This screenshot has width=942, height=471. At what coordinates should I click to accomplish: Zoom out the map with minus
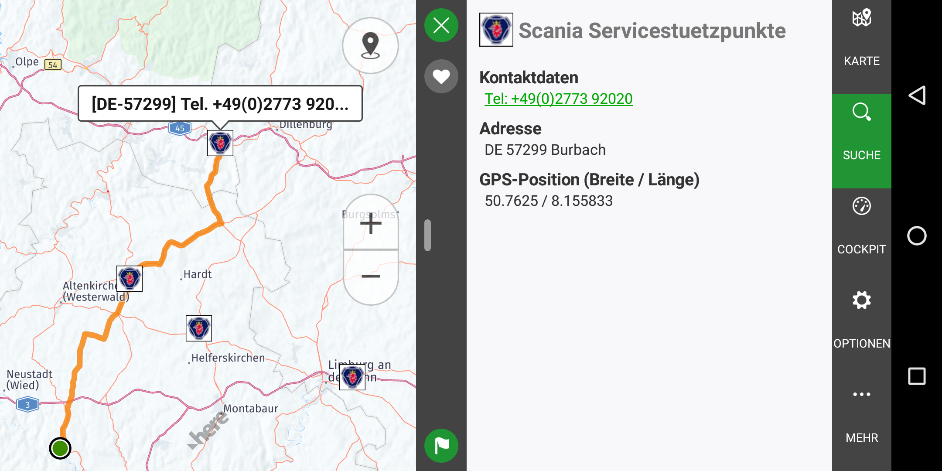(x=371, y=276)
